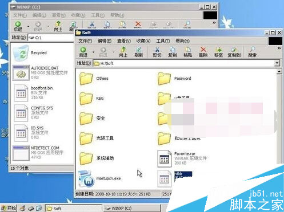Expand the H:\Soft address bar dropdown

click(277, 63)
